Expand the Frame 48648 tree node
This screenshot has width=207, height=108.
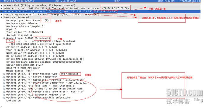pos(1,6)
